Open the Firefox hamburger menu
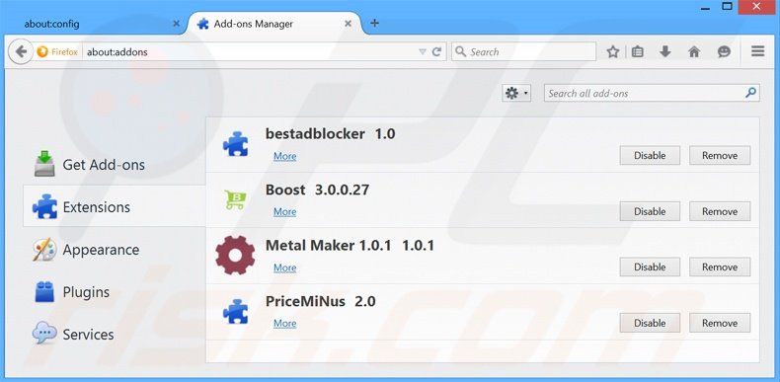780x382 pixels. [757, 51]
